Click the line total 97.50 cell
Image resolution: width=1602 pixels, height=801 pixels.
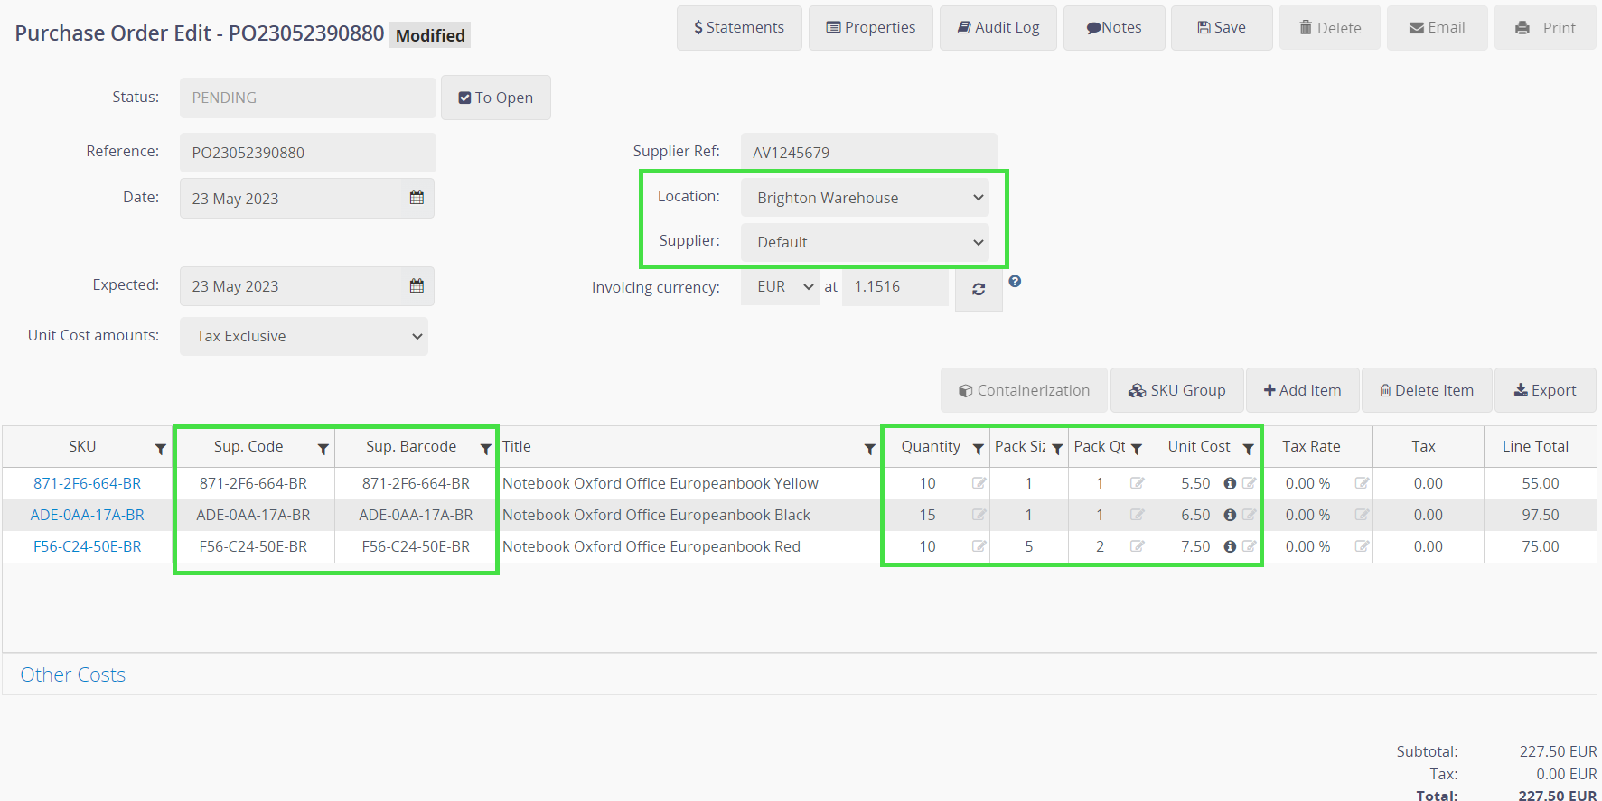coord(1540,515)
